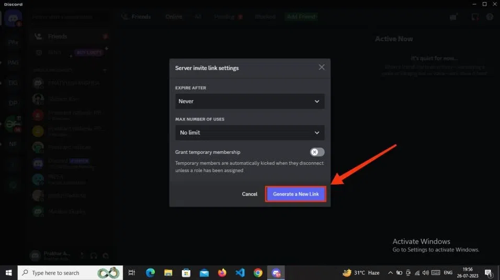Launch Microsoft Edge from the taskbar

click(x=150, y=273)
